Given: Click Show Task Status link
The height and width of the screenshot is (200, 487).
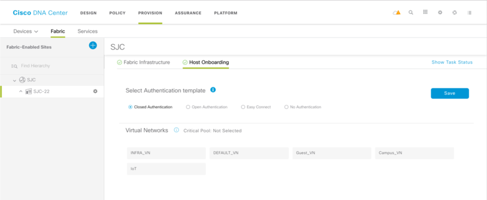Looking at the screenshot, I should [x=452, y=62].
